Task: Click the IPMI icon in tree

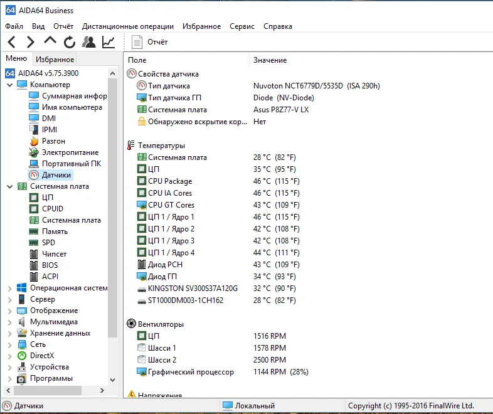Action: pos(34,129)
